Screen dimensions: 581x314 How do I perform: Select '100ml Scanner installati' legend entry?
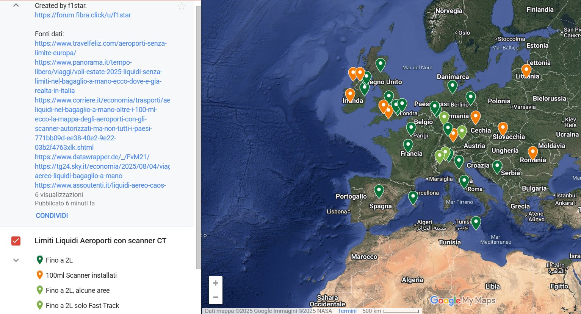click(x=81, y=275)
